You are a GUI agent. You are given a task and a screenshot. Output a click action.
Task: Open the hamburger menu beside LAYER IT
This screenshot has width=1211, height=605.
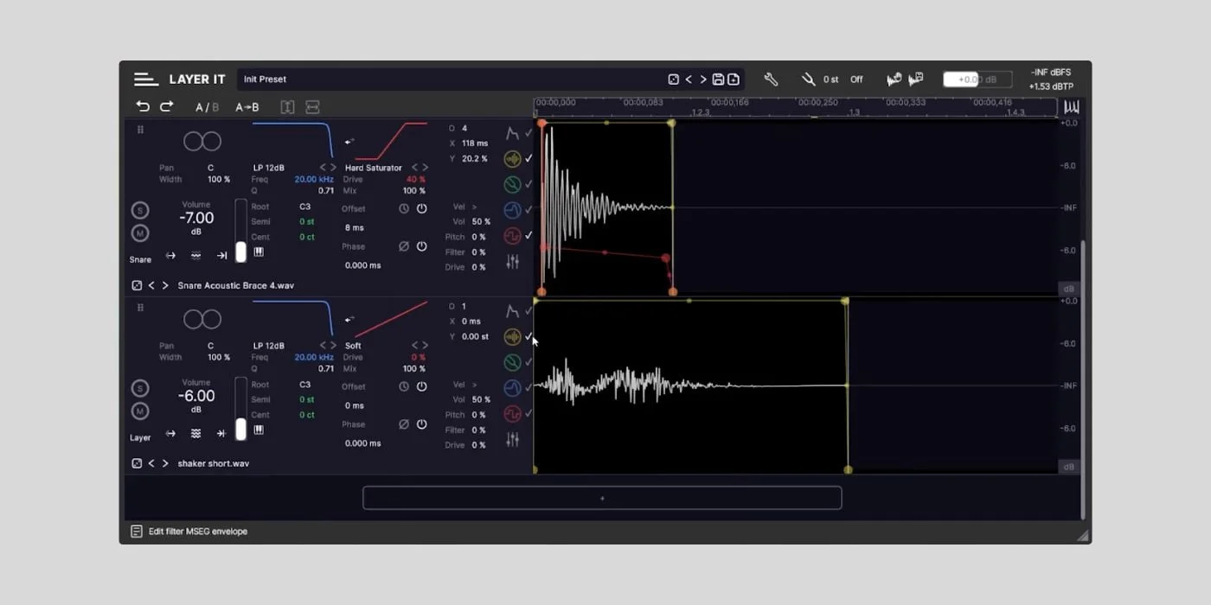click(x=145, y=80)
